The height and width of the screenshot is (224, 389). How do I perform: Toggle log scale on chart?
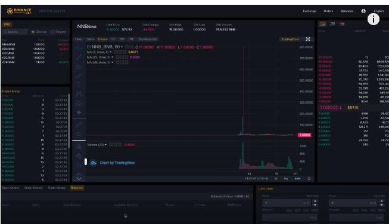coord(286,179)
